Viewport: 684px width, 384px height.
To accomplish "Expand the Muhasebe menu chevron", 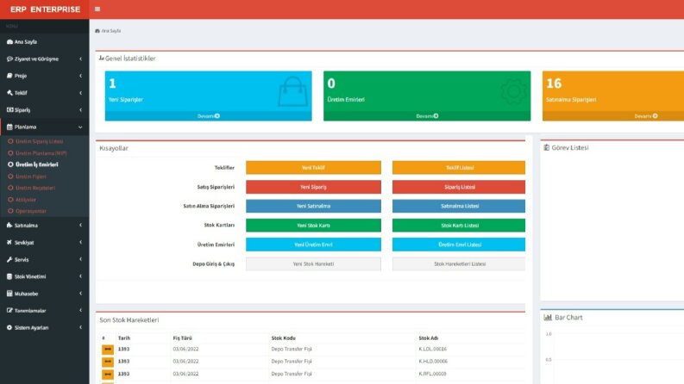I will 81,294.
